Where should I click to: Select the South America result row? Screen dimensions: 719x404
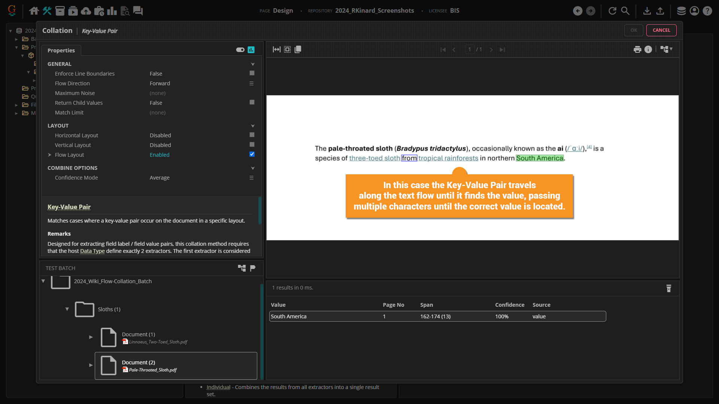(437, 316)
